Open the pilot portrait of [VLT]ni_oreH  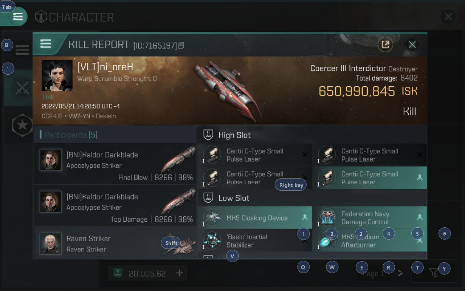57,75
